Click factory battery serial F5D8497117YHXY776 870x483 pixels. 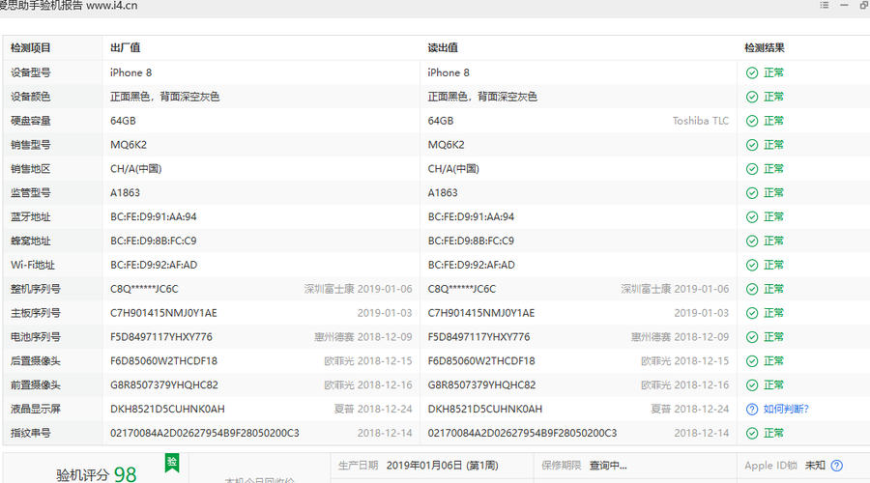tap(160, 337)
